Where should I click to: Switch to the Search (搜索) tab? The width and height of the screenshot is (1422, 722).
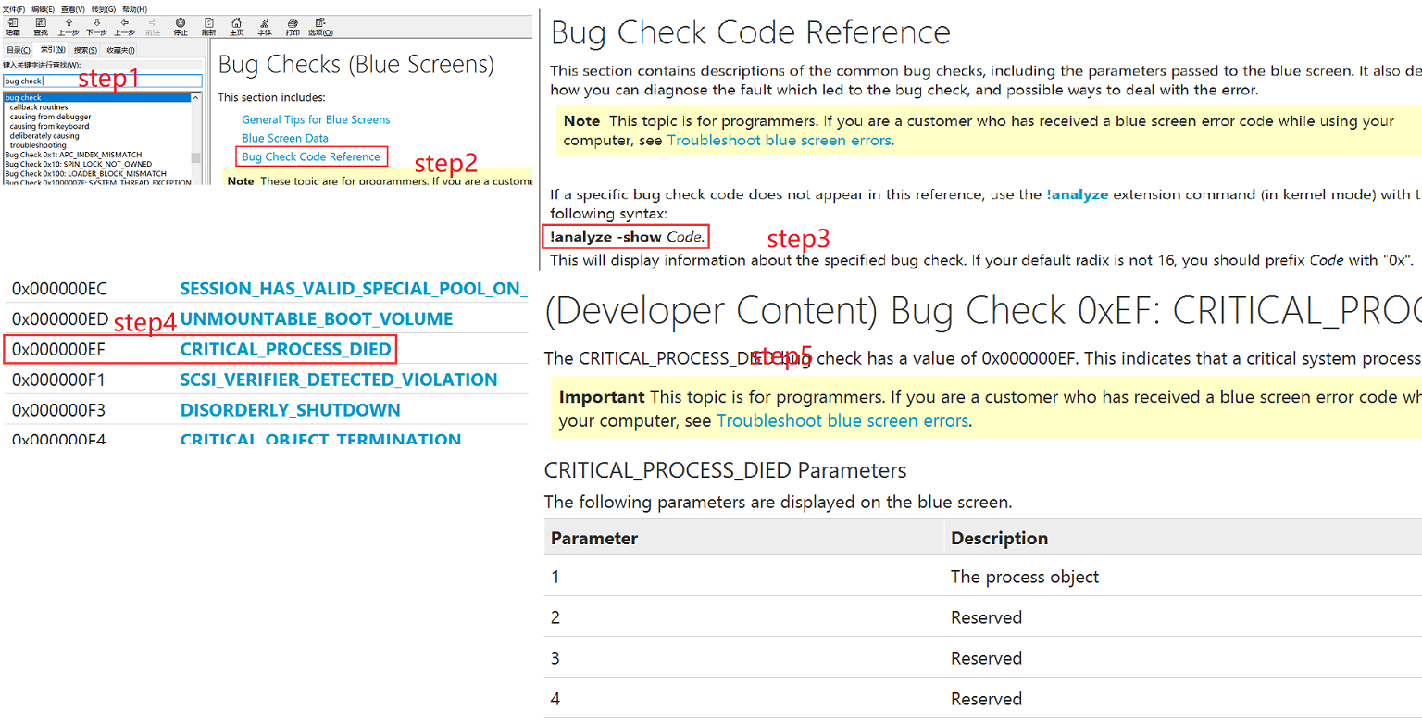86,50
